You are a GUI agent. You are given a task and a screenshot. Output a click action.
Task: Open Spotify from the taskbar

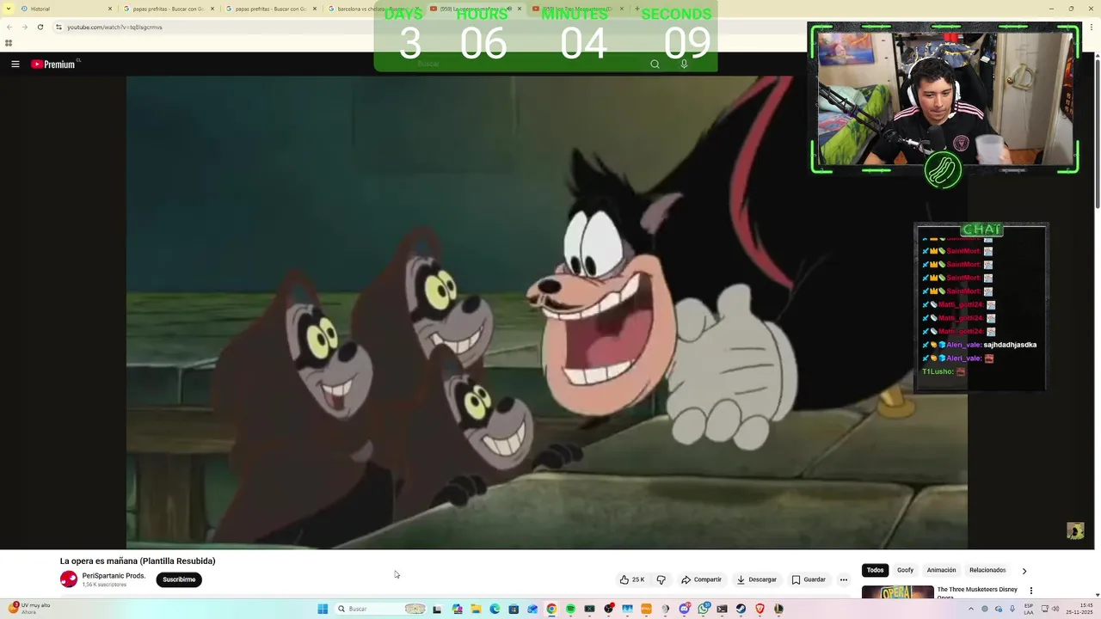tap(570, 609)
